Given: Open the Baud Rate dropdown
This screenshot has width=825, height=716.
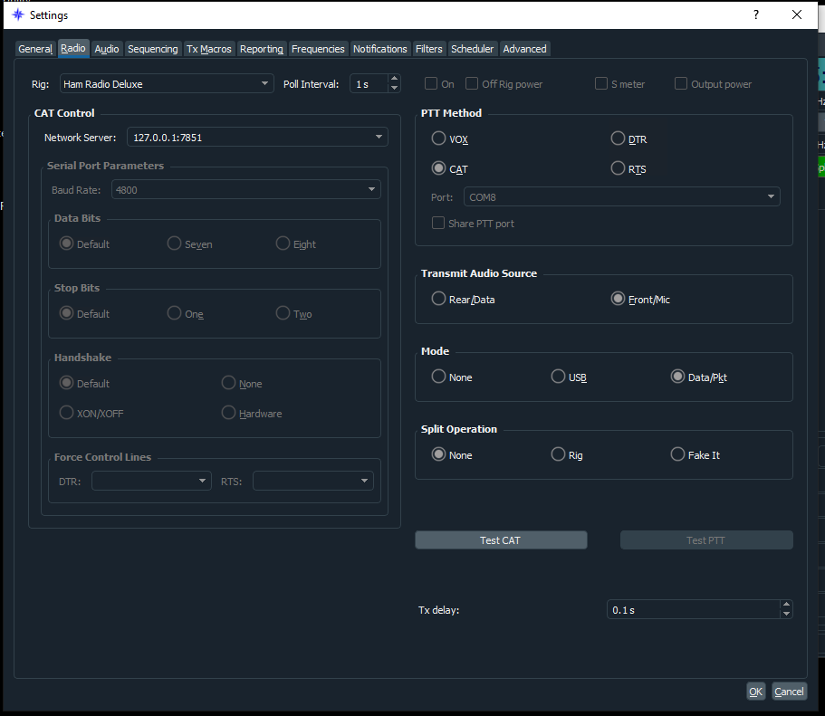Looking at the screenshot, I should tap(245, 190).
